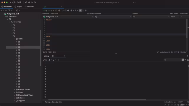The width and height of the screenshot is (189, 106).
Task: Collapse the PostgreSQL 14.1 connection node
Action: (x=3, y=14)
